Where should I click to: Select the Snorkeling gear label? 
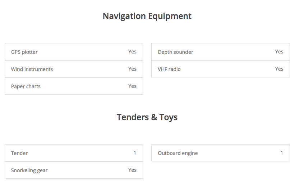pyautogui.click(x=29, y=170)
